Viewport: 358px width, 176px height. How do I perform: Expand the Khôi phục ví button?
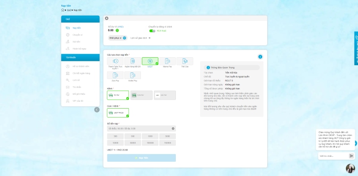point(118,38)
